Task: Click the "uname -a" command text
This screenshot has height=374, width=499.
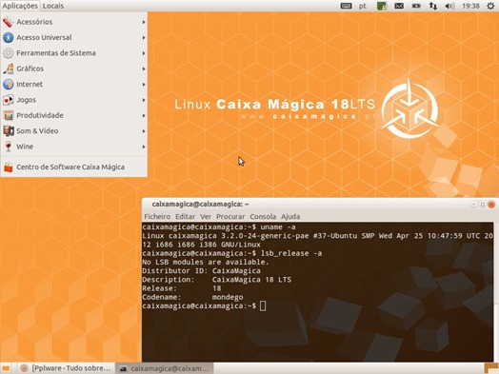Action: 278,227
